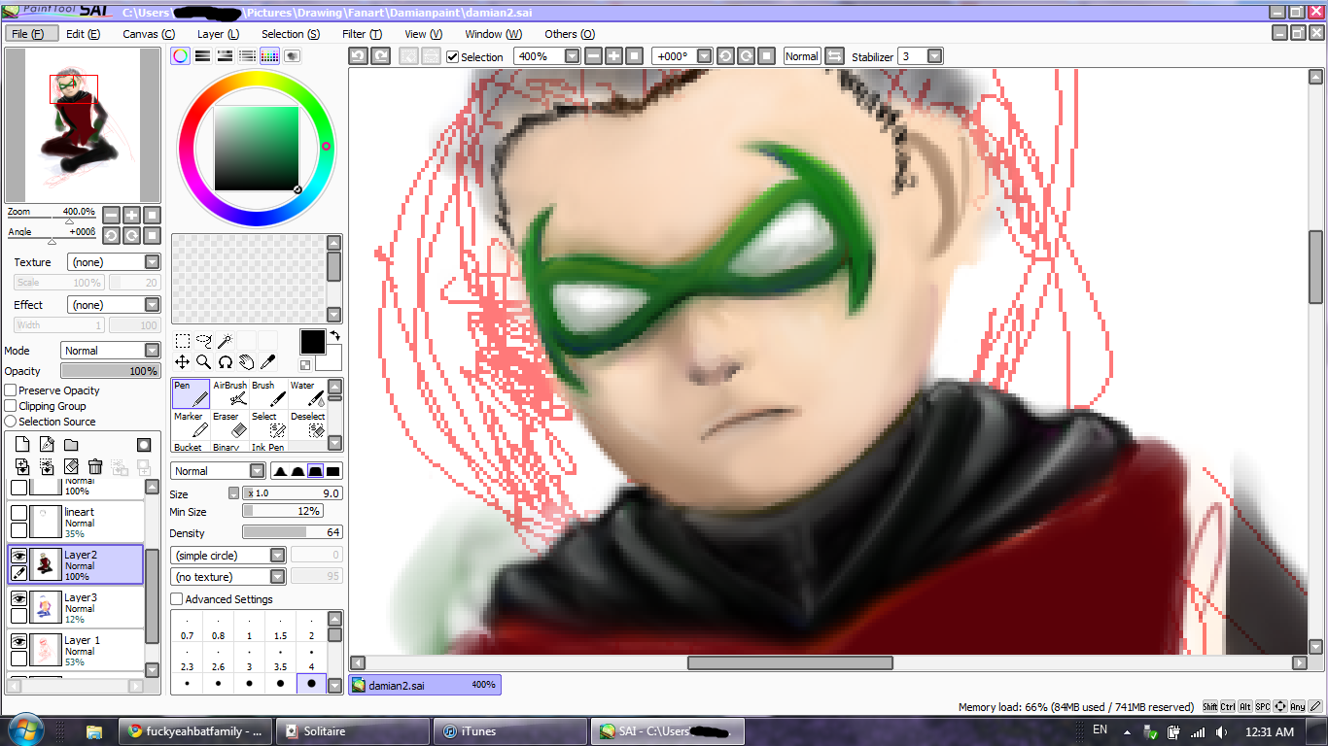Image resolution: width=1328 pixels, height=746 pixels.
Task: Flip canvas view horizontally
Action: [x=834, y=56]
